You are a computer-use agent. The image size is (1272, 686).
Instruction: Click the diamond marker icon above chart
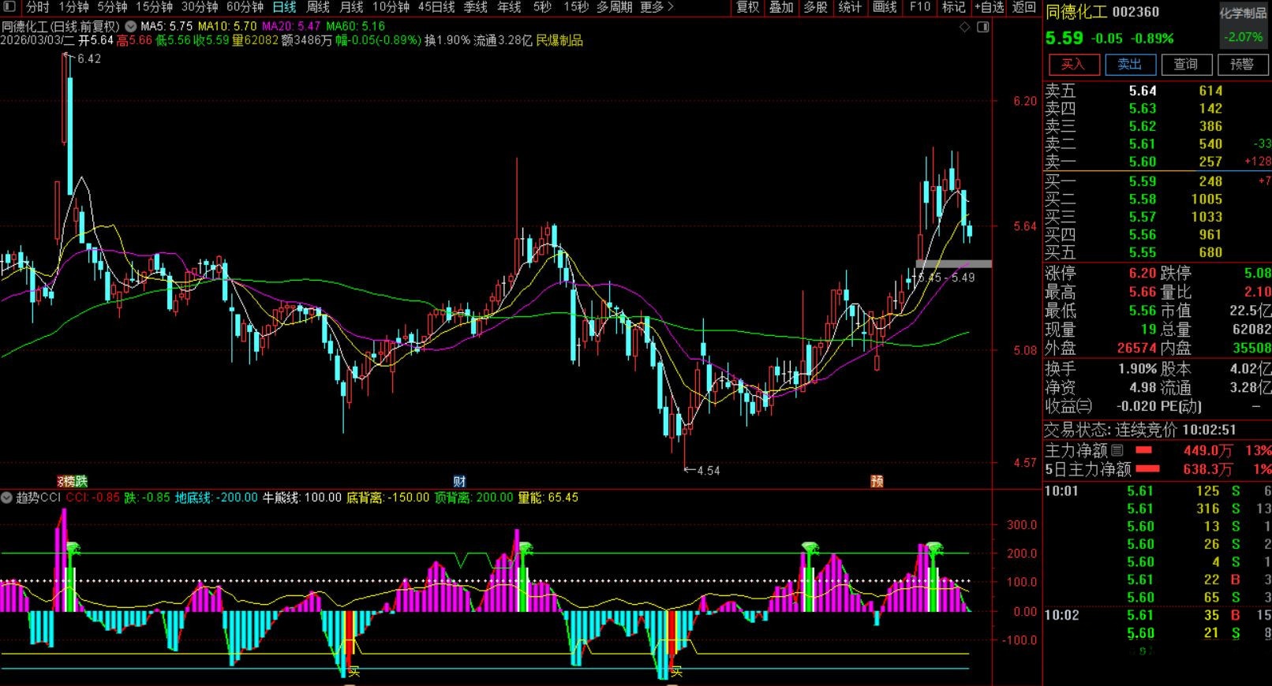[964, 27]
